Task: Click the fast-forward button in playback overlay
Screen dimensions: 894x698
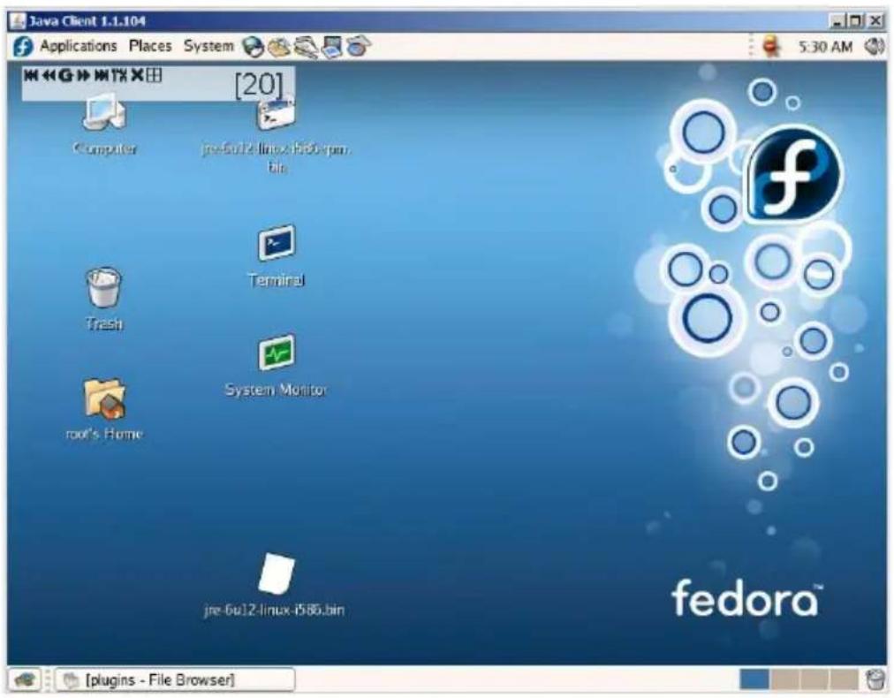Action: (84, 75)
